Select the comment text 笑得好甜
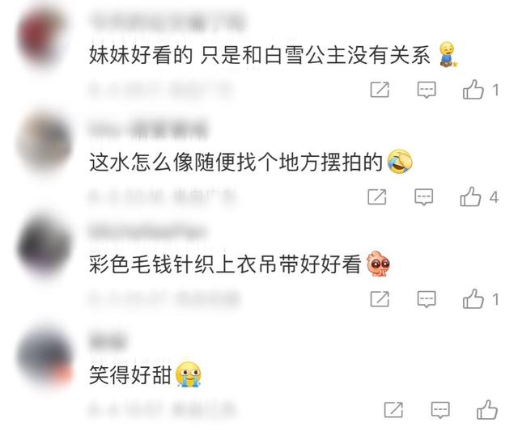The width and height of the screenshot is (518, 431). tap(130, 375)
